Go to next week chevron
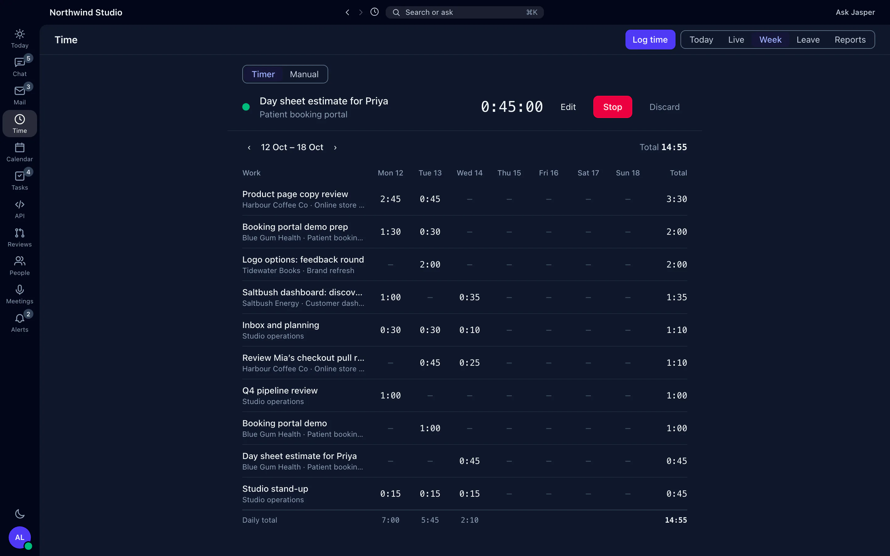The width and height of the screenshot is (890, 556). click(335, 147)
